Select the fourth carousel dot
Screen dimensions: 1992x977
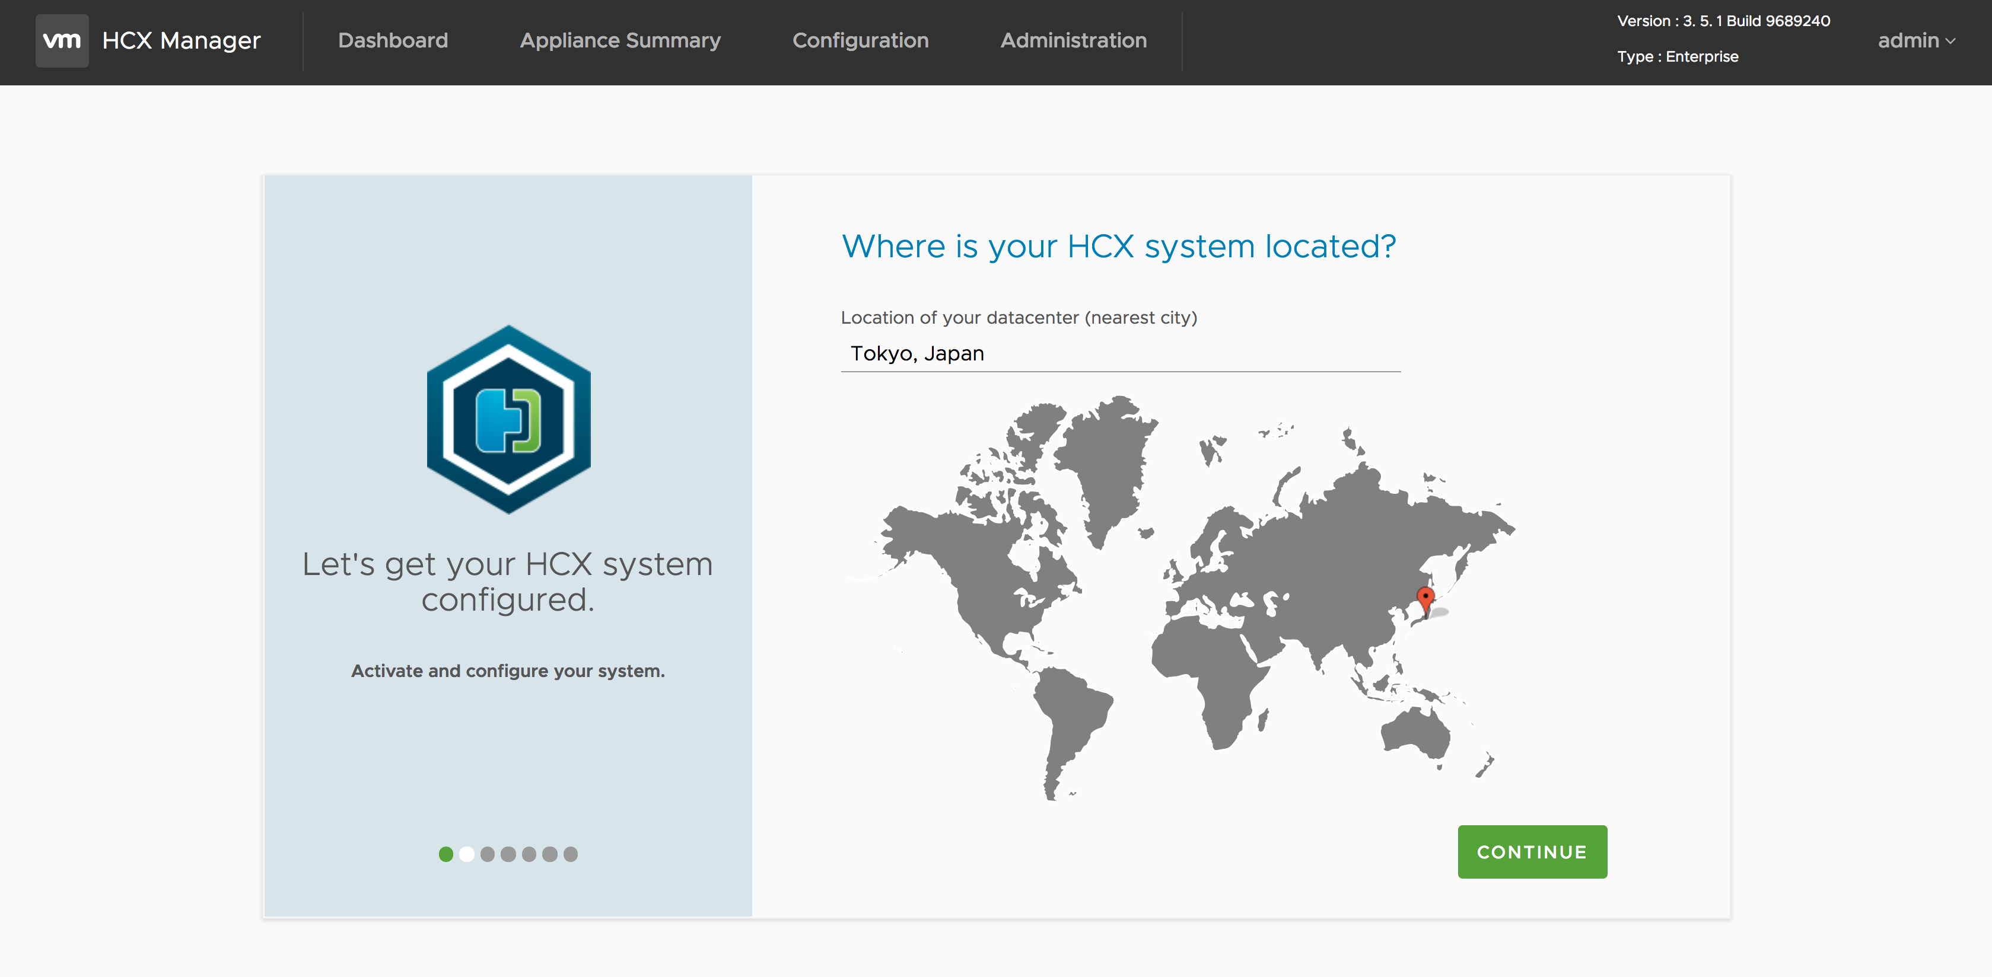509,855
